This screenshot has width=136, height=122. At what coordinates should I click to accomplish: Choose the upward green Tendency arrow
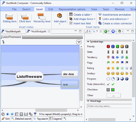click(x=127, y=57)
